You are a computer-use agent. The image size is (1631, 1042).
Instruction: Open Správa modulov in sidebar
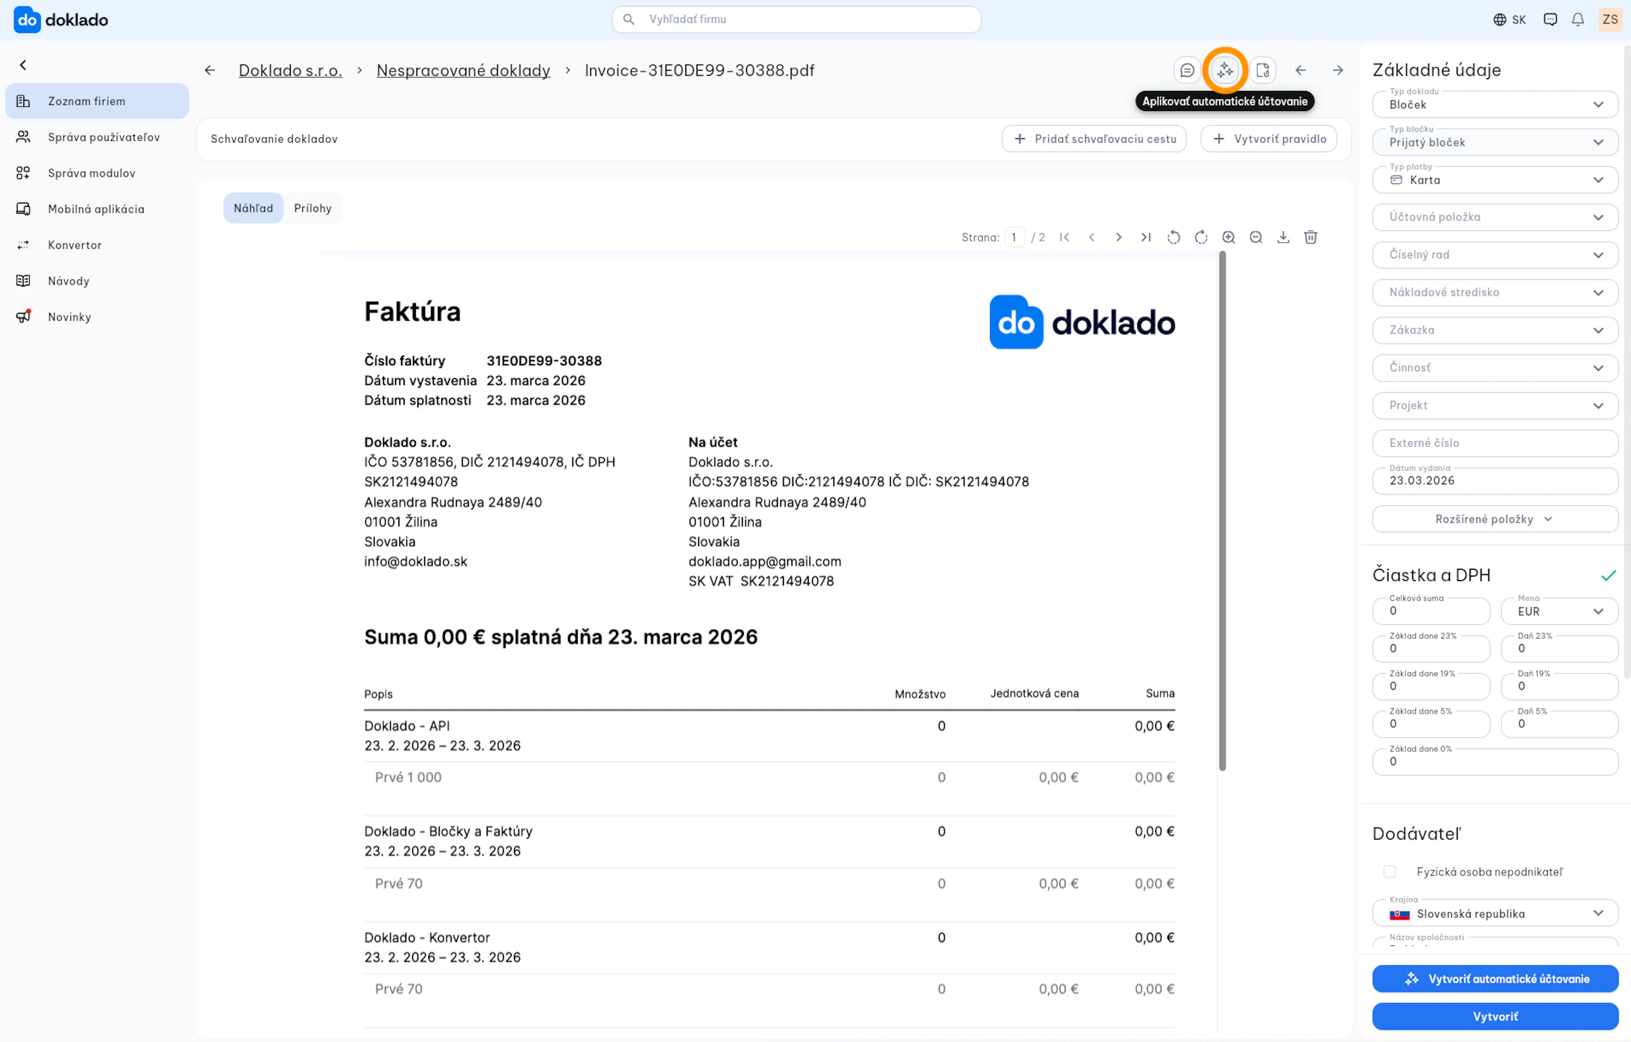point(97,173)
